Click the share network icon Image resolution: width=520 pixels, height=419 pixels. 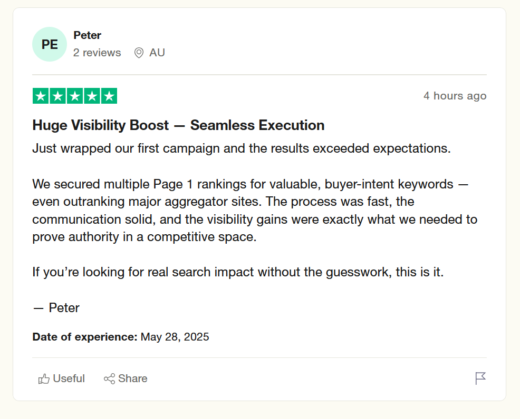109,378
